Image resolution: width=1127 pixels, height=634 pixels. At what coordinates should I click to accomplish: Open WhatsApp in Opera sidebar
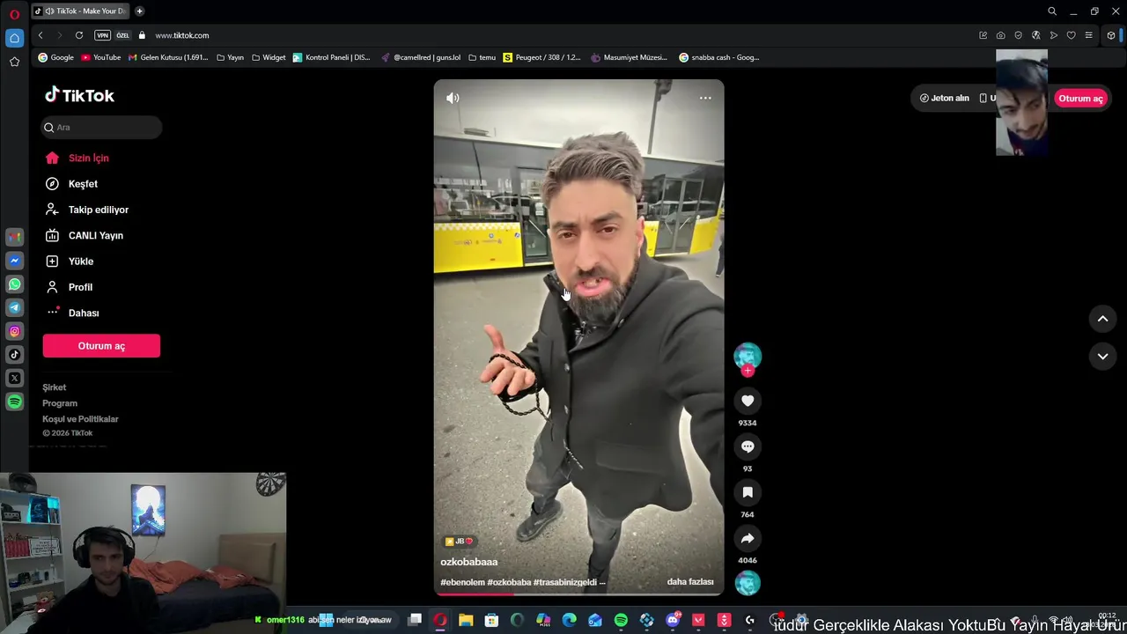coord(14,284)
